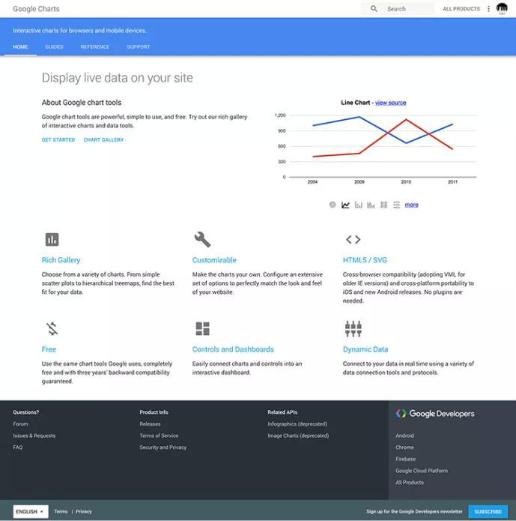Switch to the SUPPORT tab
516x521 pixels.
pyautogui.click(x=139, y=46)
